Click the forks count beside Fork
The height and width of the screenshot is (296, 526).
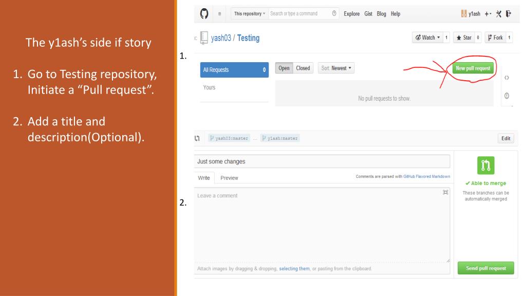click(x=509, y=38)
